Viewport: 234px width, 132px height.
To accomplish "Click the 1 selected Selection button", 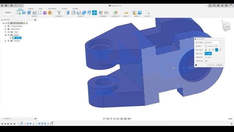I will (210, 46).
